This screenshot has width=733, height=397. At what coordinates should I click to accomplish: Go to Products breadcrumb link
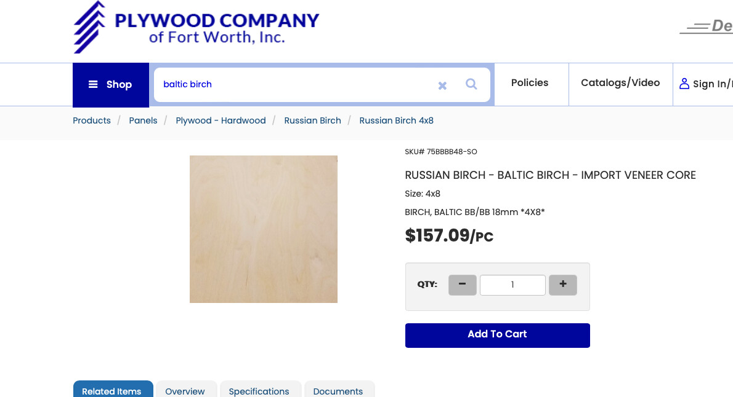coord(92,121)
